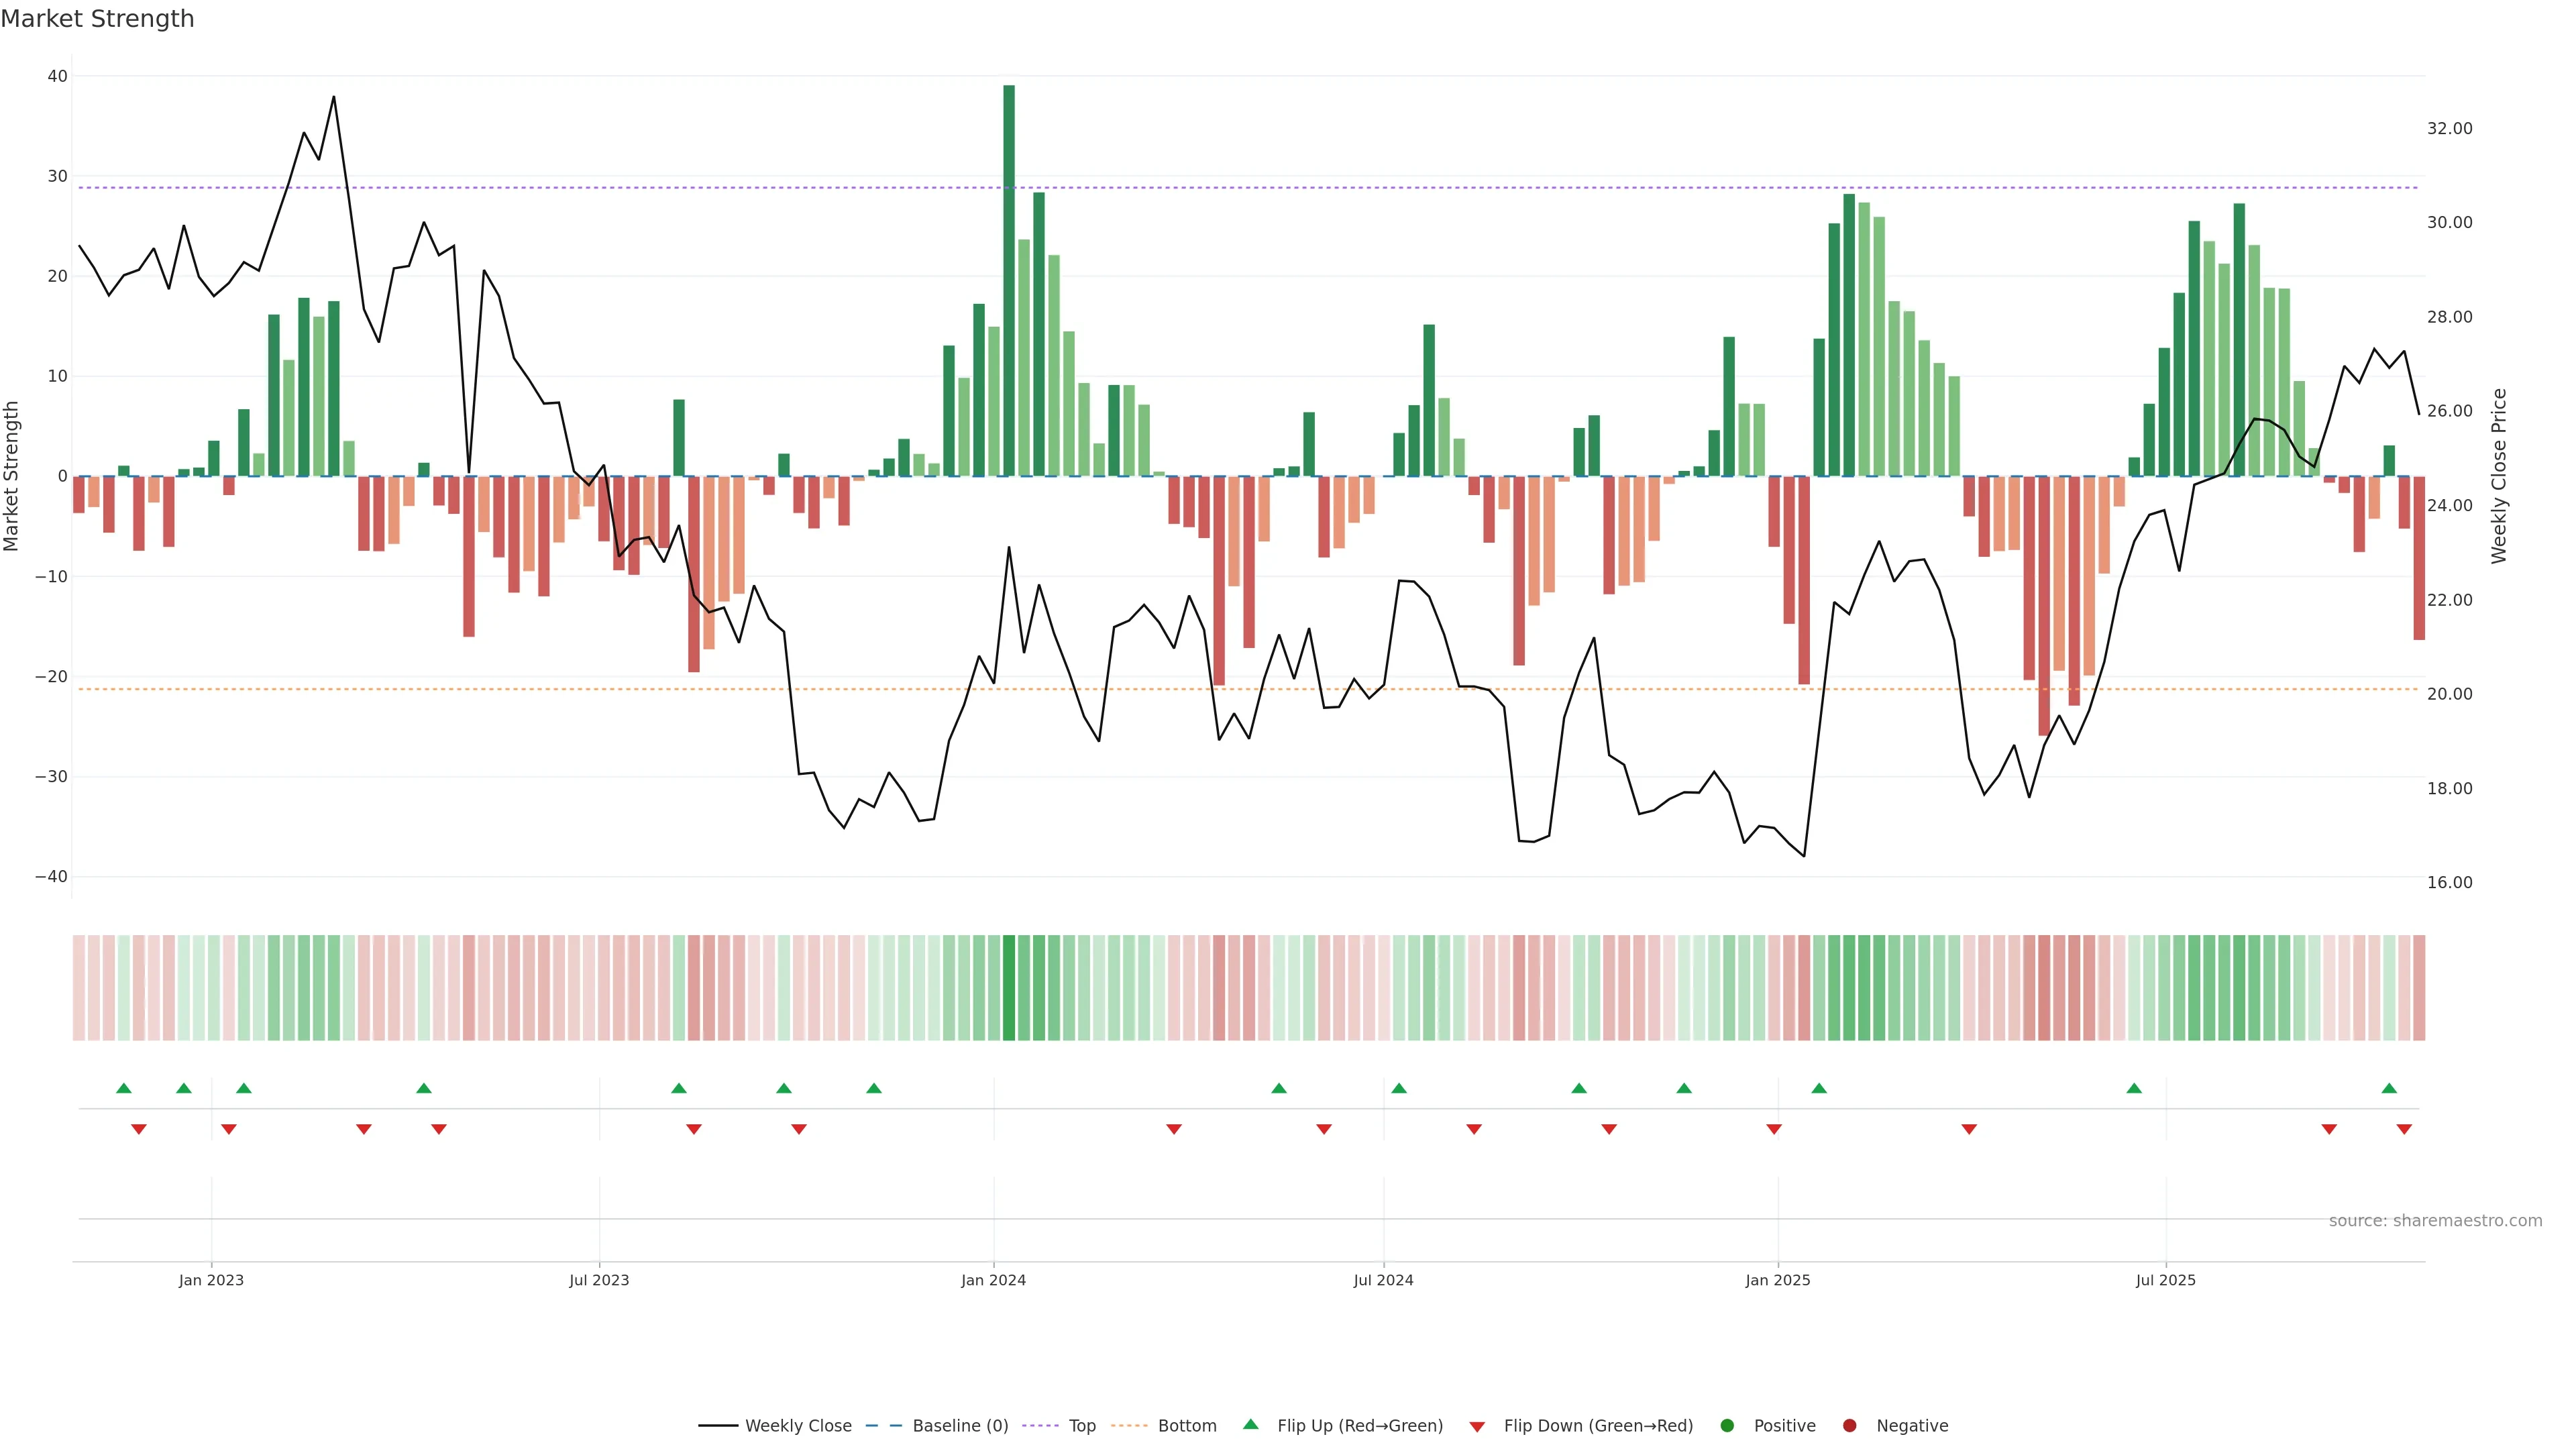Click the darkest green heatmap strip cell
The height and width of the screenshot is (1449, 2576).
click(1009, 987)
